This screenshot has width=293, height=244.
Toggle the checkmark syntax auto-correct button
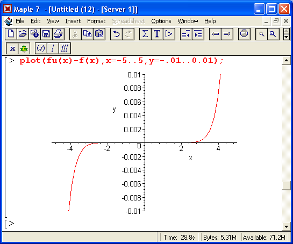tap(41, 48)
